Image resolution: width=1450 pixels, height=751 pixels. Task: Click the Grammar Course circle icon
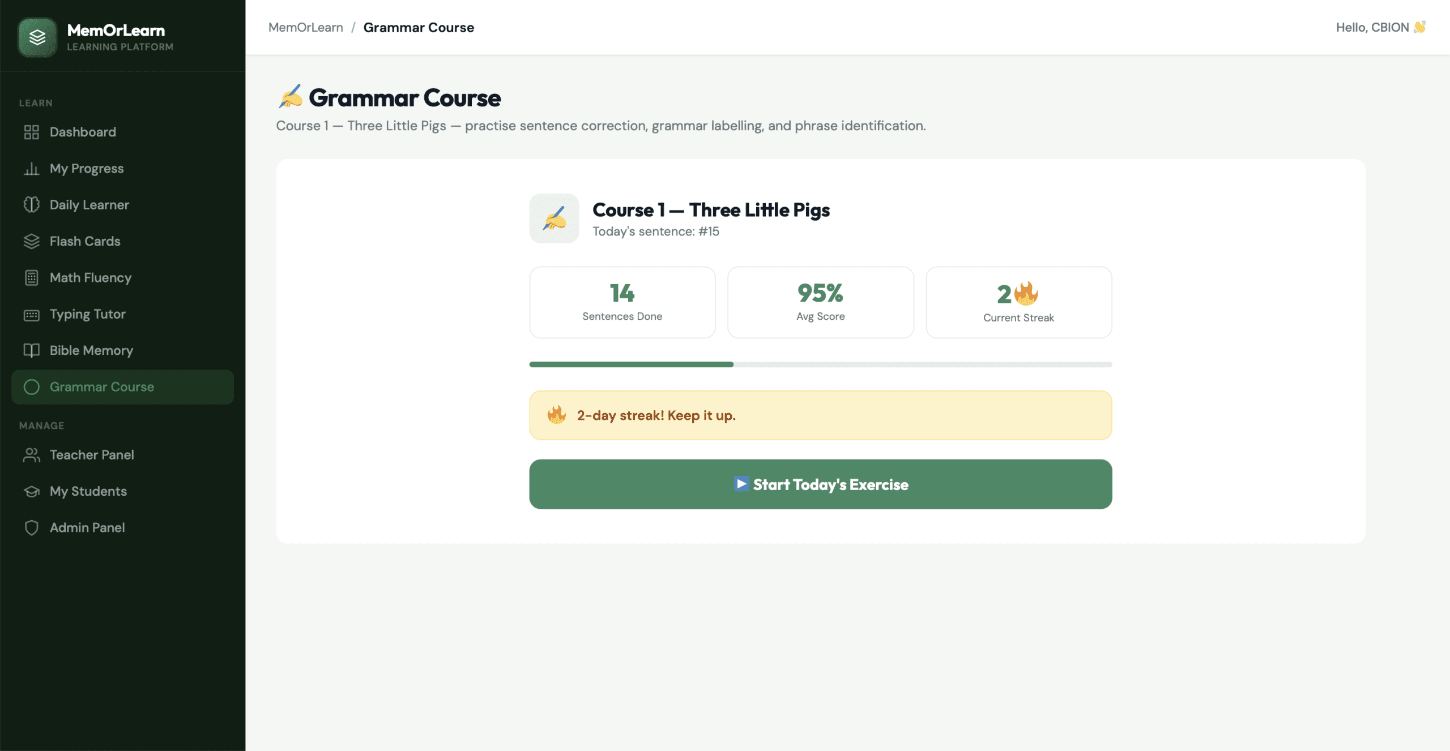coord(32,387)
